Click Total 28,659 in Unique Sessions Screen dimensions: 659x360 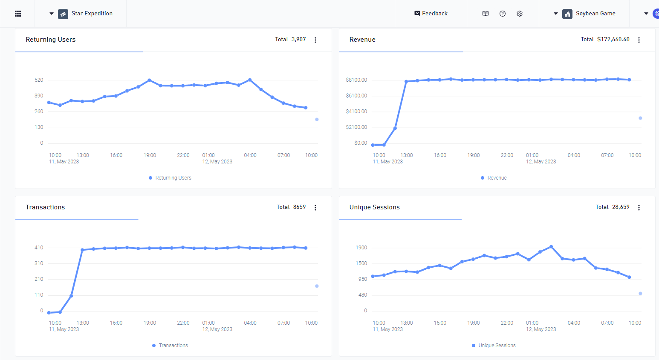tap(613, 207)
